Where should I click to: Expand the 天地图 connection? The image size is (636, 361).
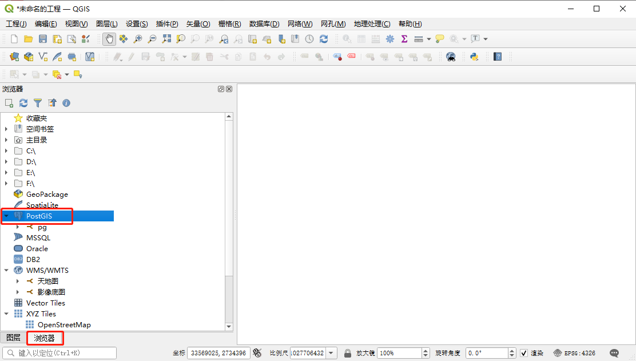17,281
